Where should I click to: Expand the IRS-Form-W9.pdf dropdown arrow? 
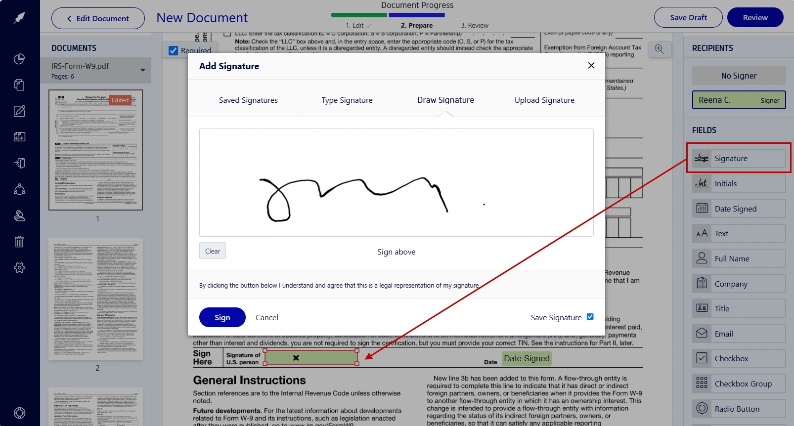pyautogui.click(x=142, y=70)
